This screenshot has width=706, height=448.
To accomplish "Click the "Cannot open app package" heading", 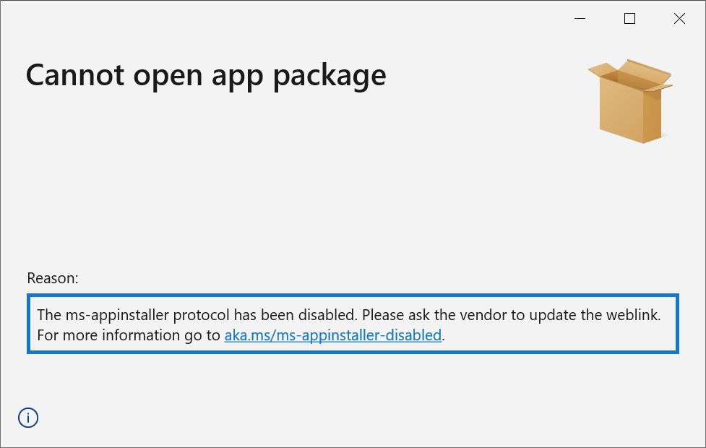I will (206, 75).
